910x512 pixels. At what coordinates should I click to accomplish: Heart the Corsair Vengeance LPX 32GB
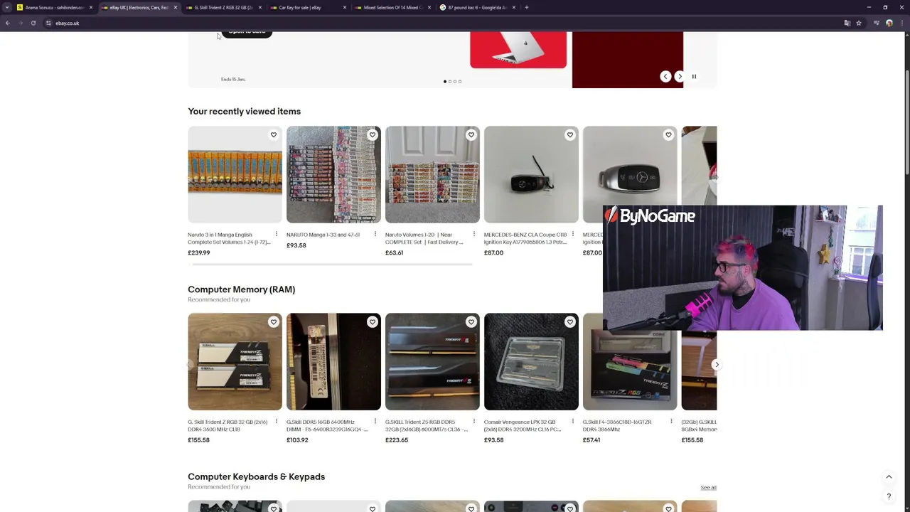[569, 322]
